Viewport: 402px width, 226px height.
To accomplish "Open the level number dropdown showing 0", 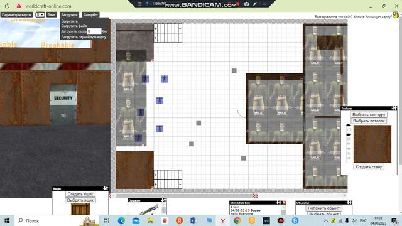I will [x=40, y=14].
